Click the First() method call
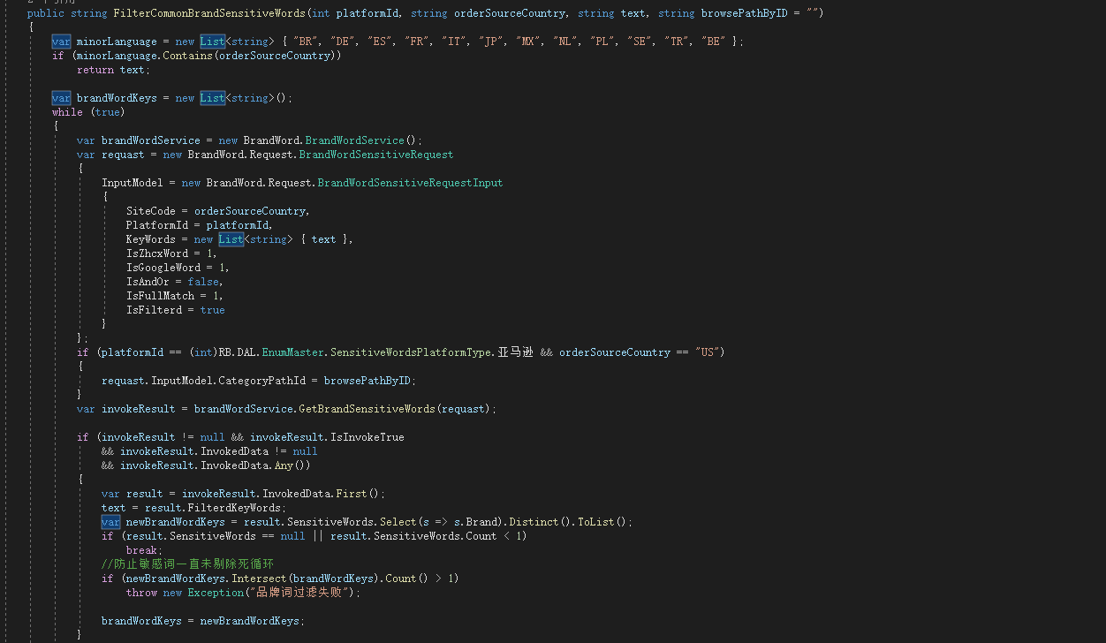The height and width of the screenshot is (643, 1106). click(358, 494)
